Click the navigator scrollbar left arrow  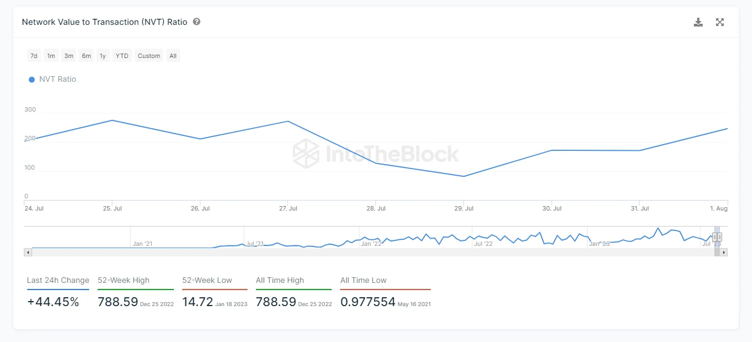pyautogui.click(x=28, y=252)
